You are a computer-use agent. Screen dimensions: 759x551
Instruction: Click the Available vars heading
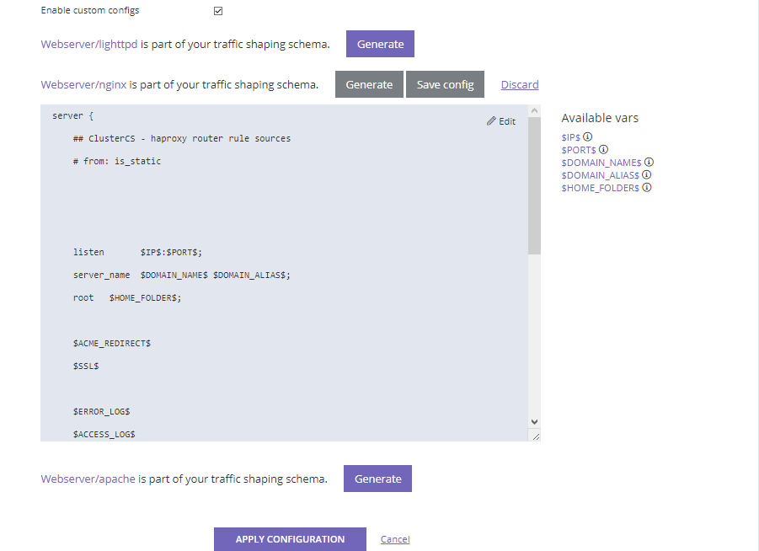[x=600, y=118]
